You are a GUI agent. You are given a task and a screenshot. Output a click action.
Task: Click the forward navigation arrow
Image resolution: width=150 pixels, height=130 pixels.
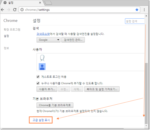8,10
